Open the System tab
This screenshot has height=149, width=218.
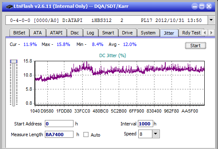[148, 33]
